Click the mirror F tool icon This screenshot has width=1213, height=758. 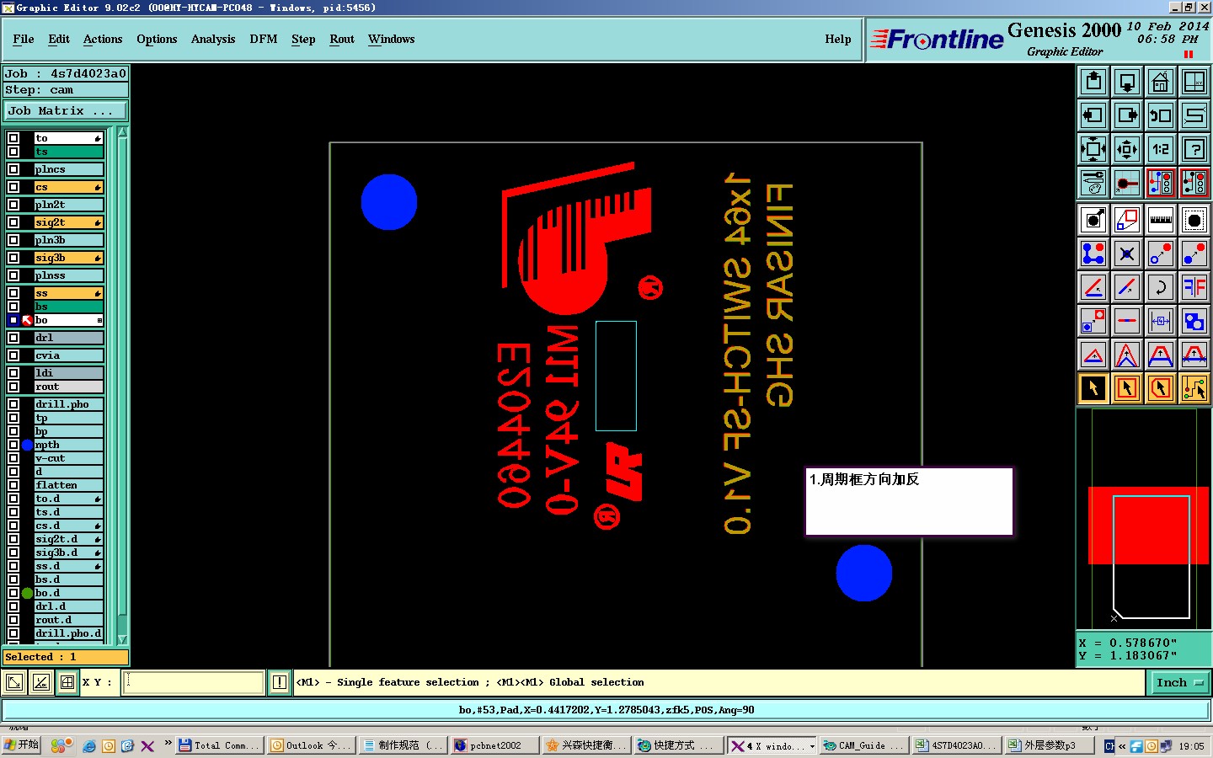(1194, 287)
